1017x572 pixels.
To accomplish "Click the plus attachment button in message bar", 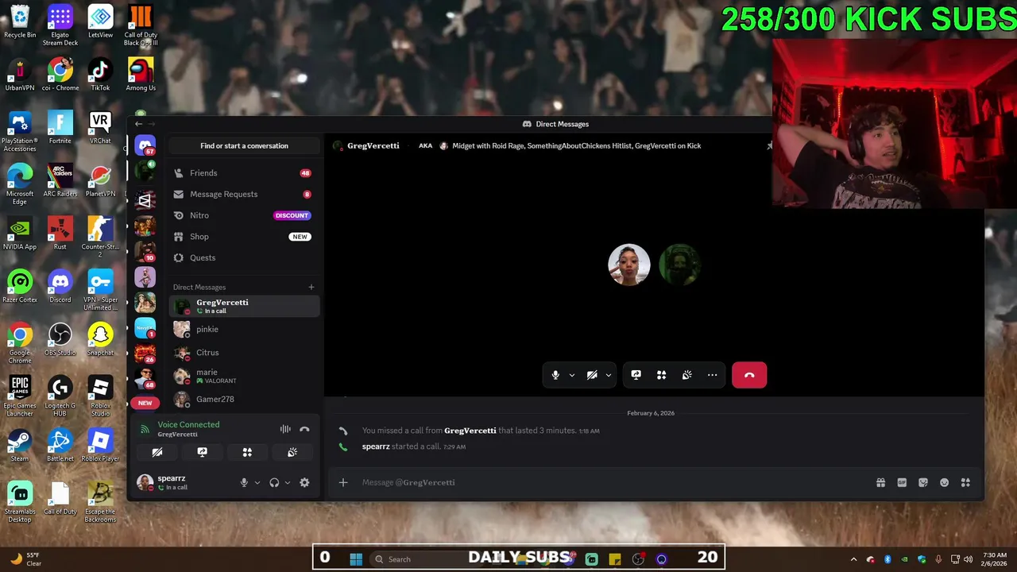I will [x=343, y=482].
